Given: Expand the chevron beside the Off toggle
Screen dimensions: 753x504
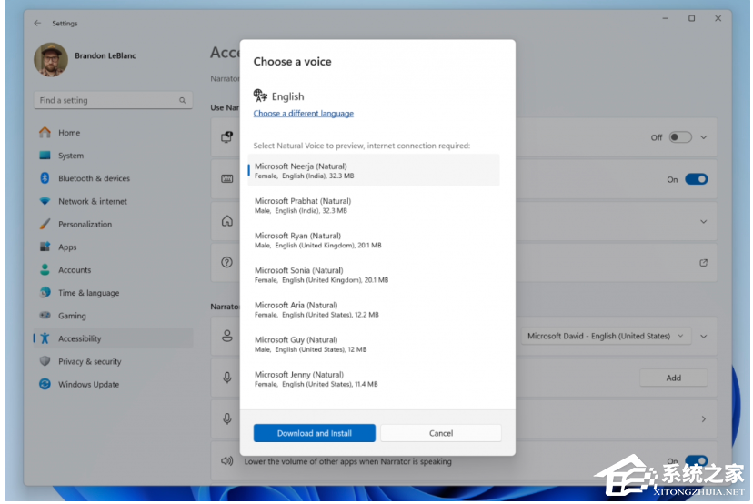Looking at the screenshot, I should (703, 137).
